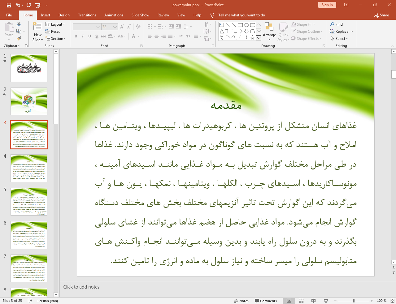Repeat the last action
Image resolution: width=396 pixels, height=304 pixels.
[28, 5]
